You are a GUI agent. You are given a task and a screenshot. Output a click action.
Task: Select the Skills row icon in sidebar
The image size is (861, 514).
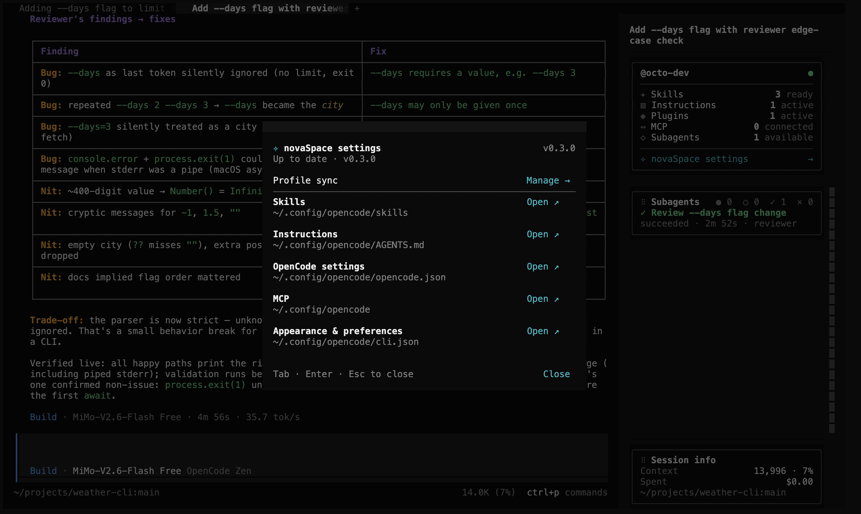pyautogui.click(x=643, y=94)
